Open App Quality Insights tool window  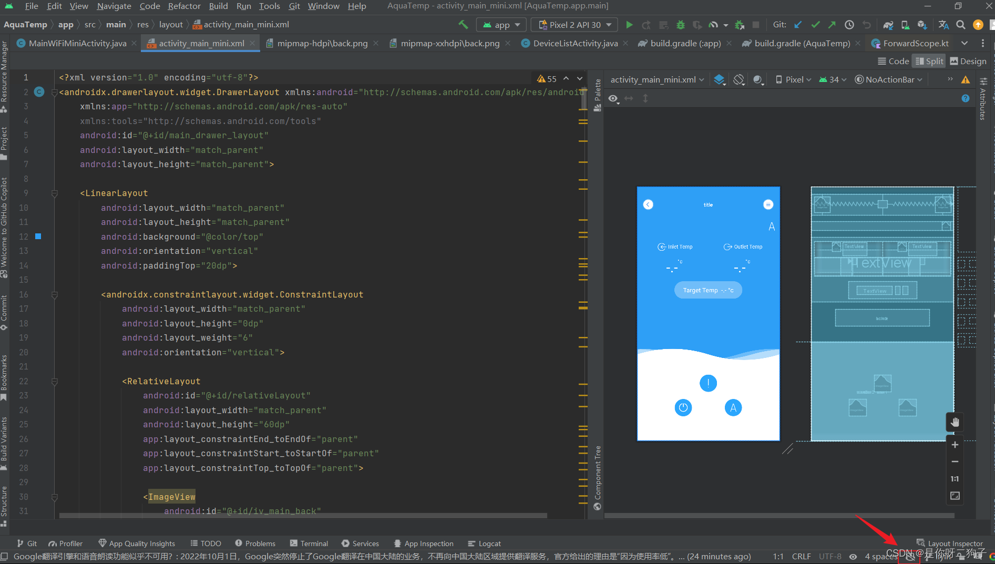(x=137, y=543)
